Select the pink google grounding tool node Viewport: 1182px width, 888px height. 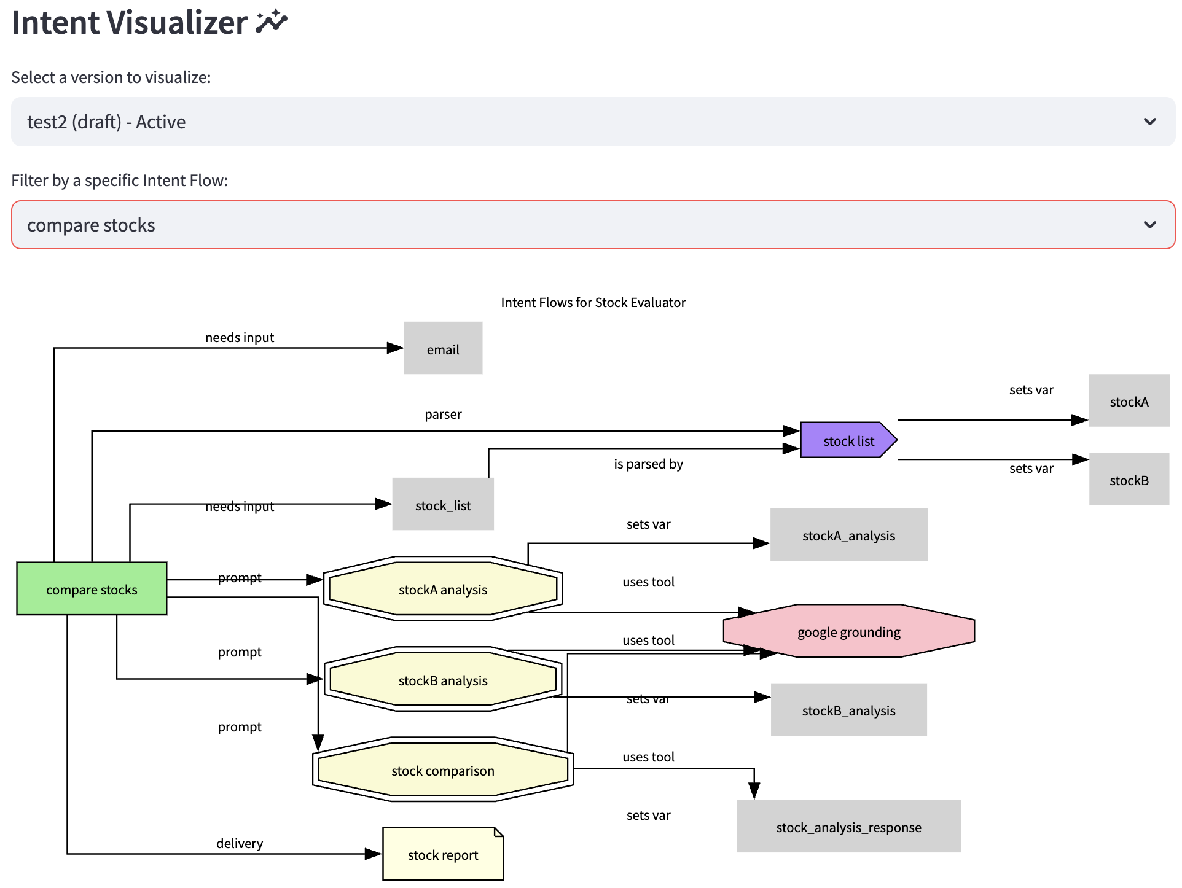point(848,631)
